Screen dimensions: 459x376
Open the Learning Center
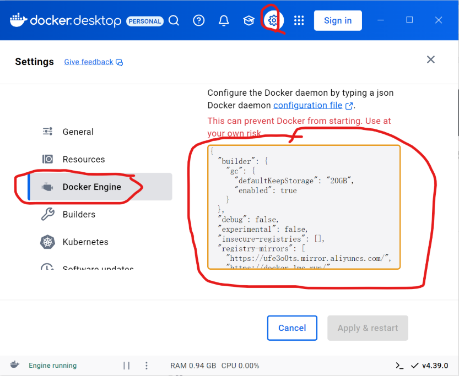(248, 20)
